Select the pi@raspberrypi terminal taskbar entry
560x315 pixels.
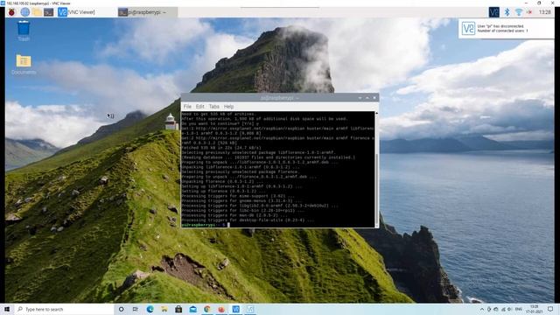point(147,12)
